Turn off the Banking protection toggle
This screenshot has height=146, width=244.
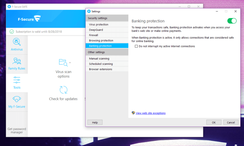point(232,21)
